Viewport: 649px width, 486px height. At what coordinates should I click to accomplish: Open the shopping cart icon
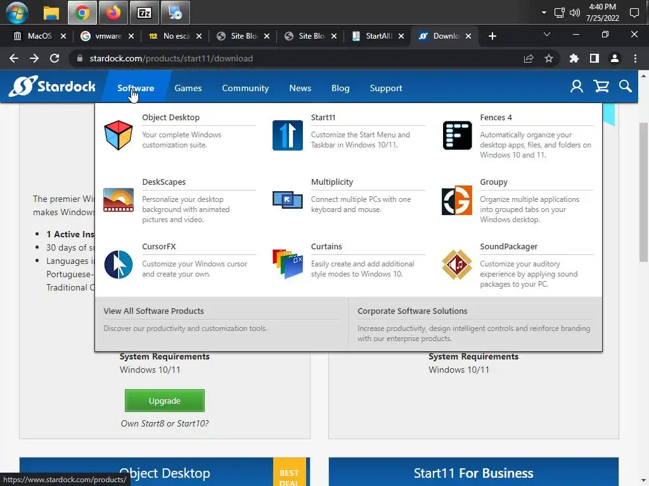(x=601, y=86)
